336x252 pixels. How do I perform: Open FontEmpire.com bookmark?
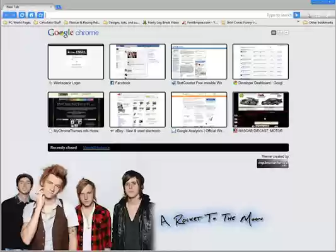pyautogui.click(x=200, y=23)
